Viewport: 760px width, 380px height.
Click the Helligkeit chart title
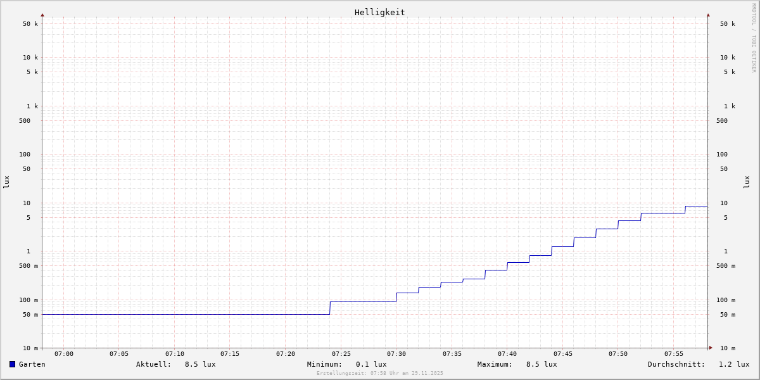tap(379, 12)
